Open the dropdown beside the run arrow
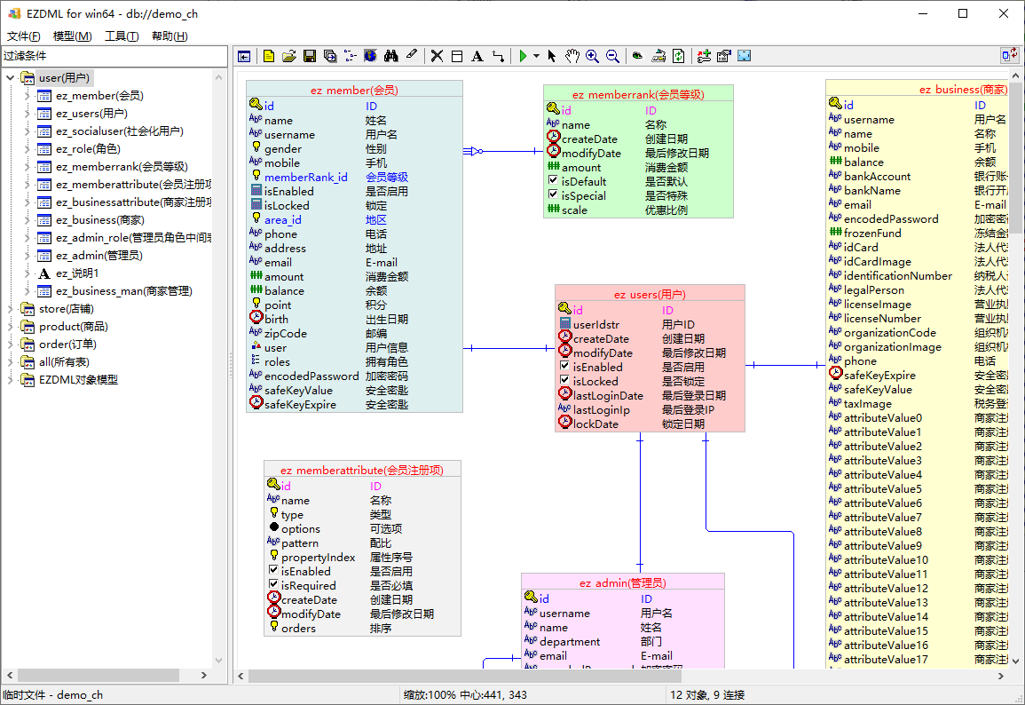This screenshot has height=705, width=1025. tap(536, 56)
